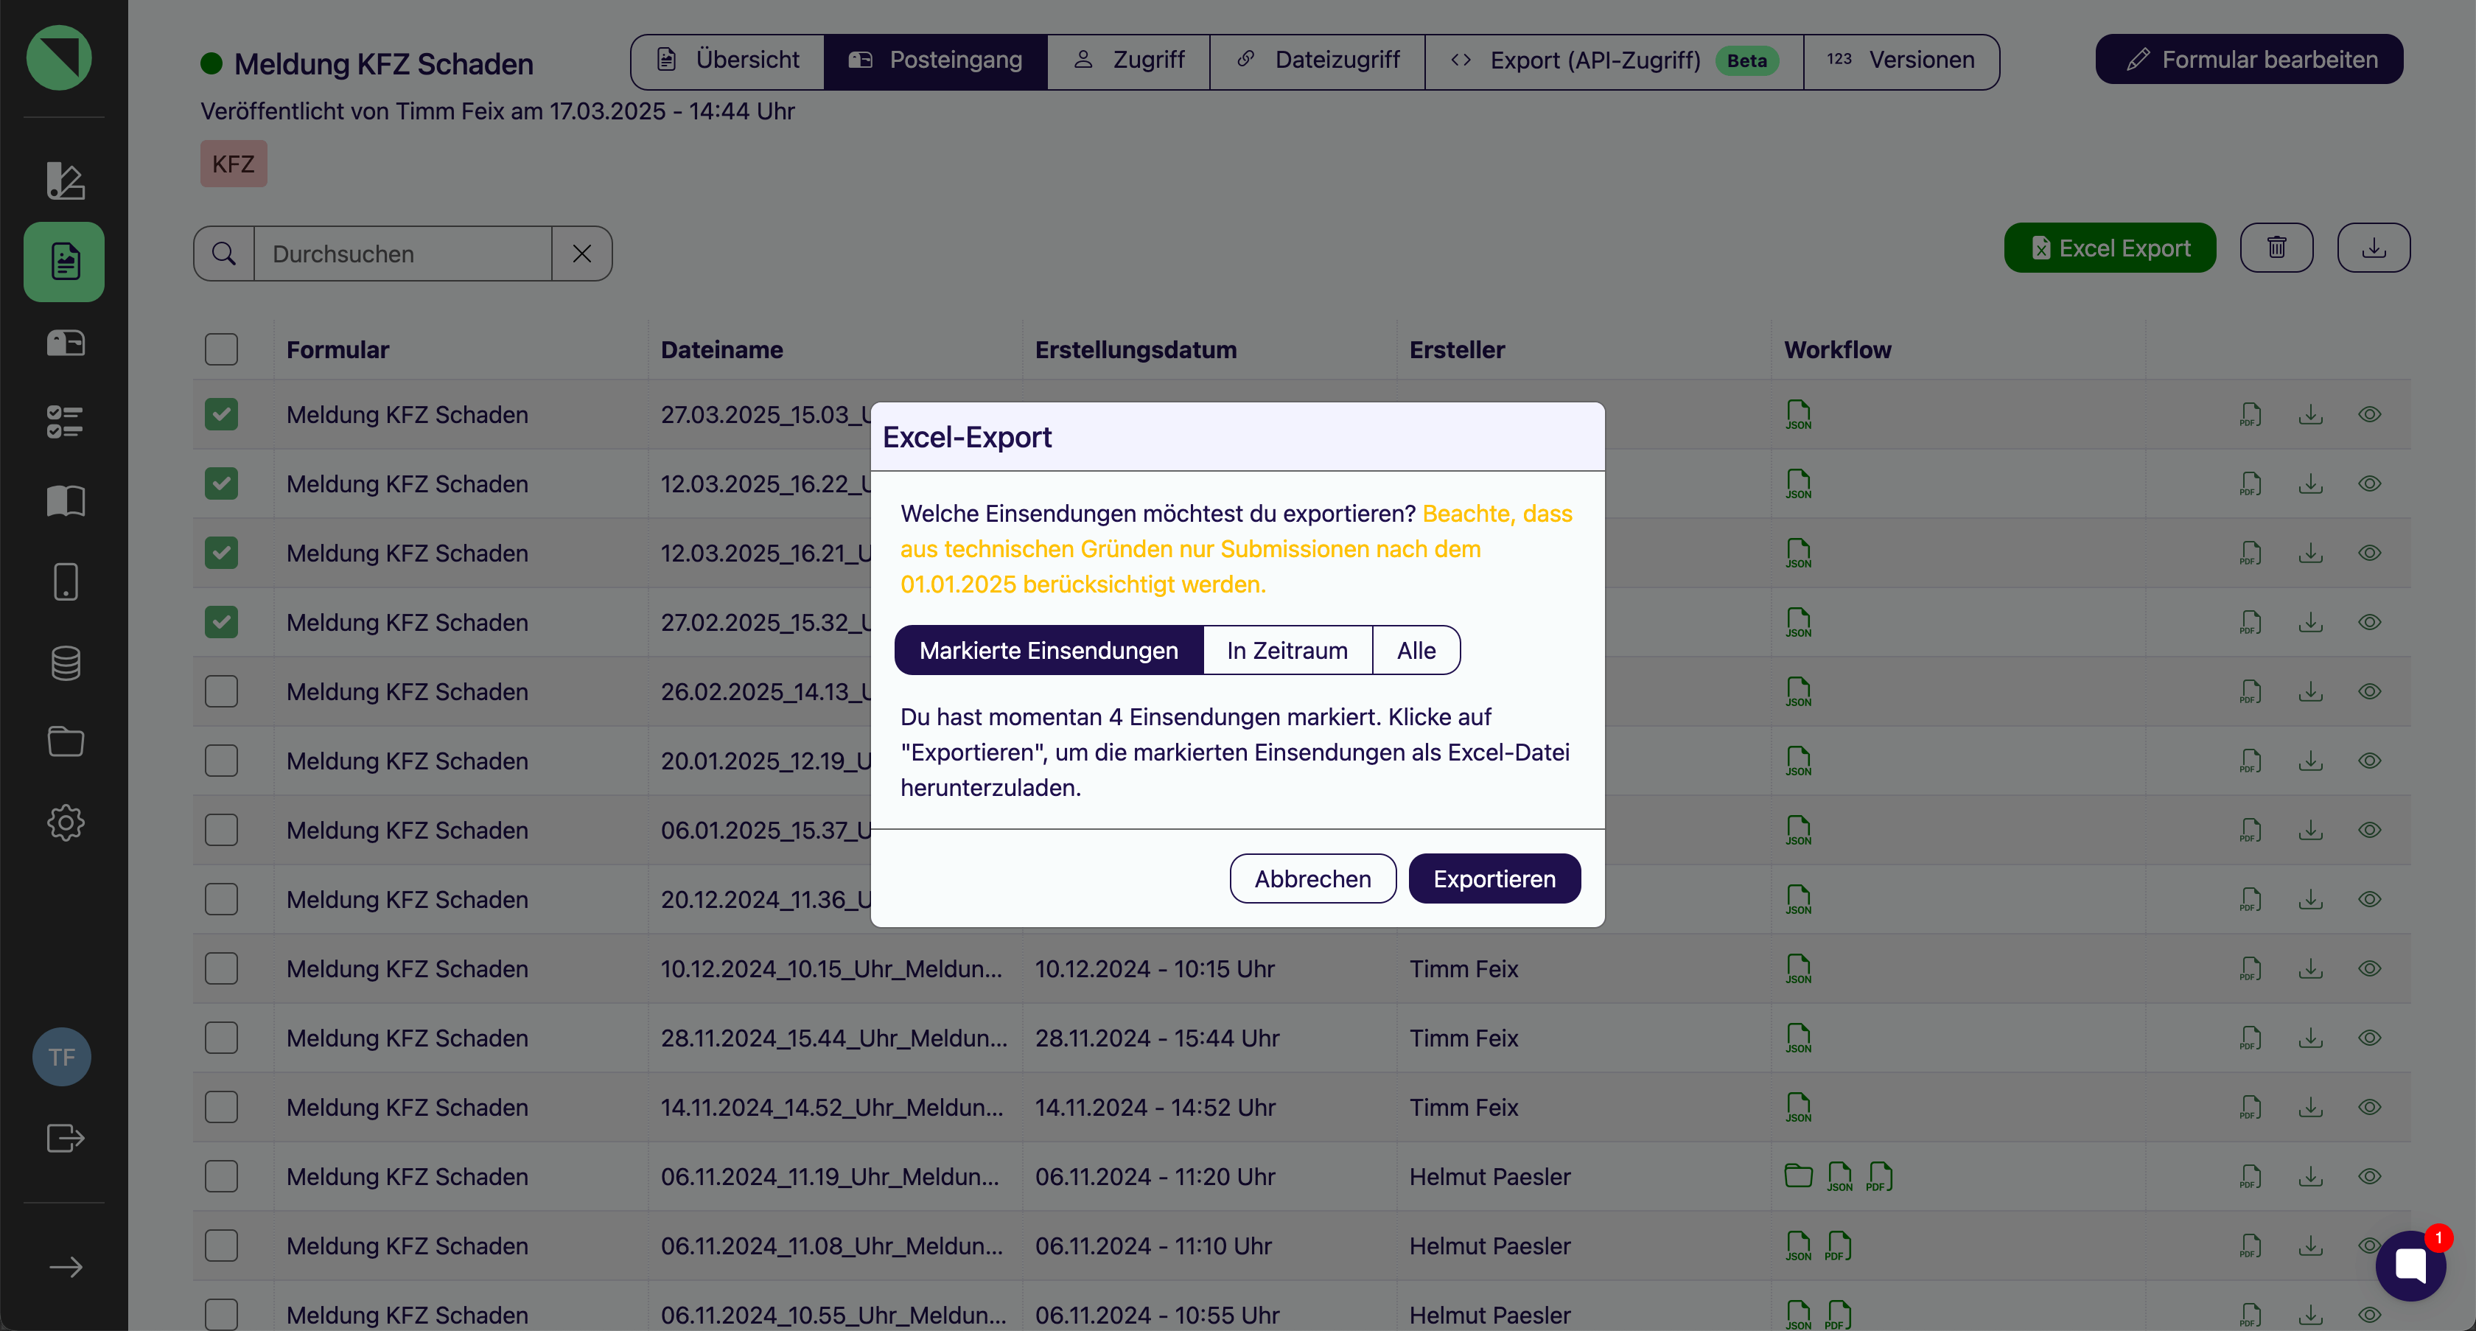This screenshot has height=1331, width=2476.
Task: Open the forms document icon in sidebar
Action: [x=64, y=262]
